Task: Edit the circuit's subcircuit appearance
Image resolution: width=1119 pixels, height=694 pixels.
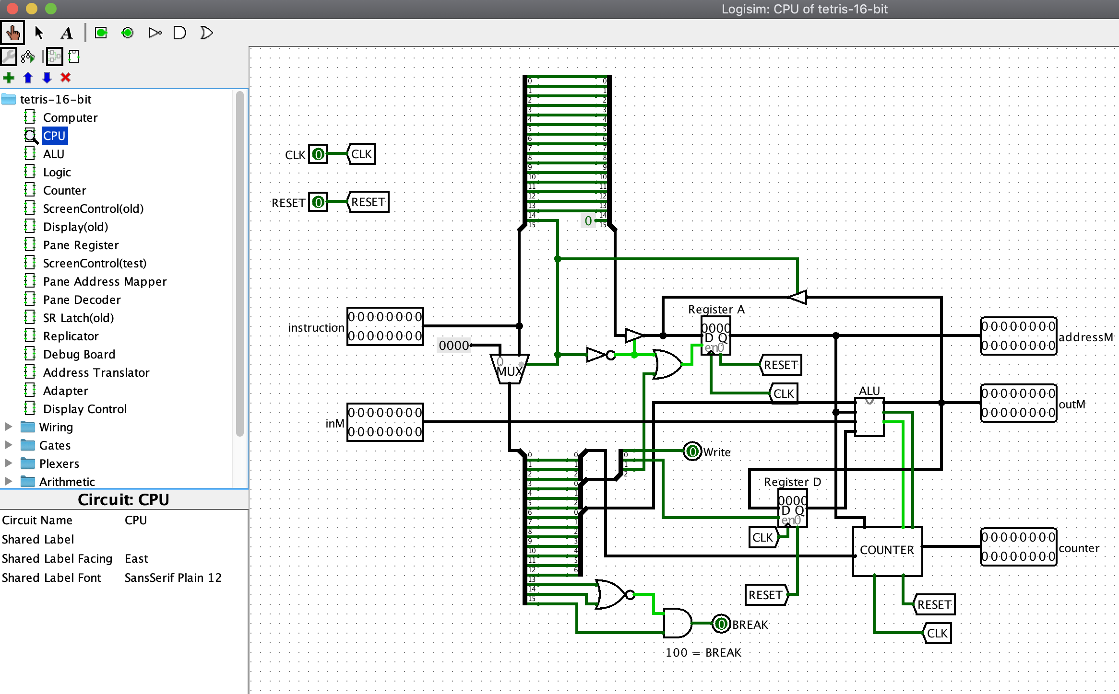Action: pyautogui.click(x=74, y=57)
